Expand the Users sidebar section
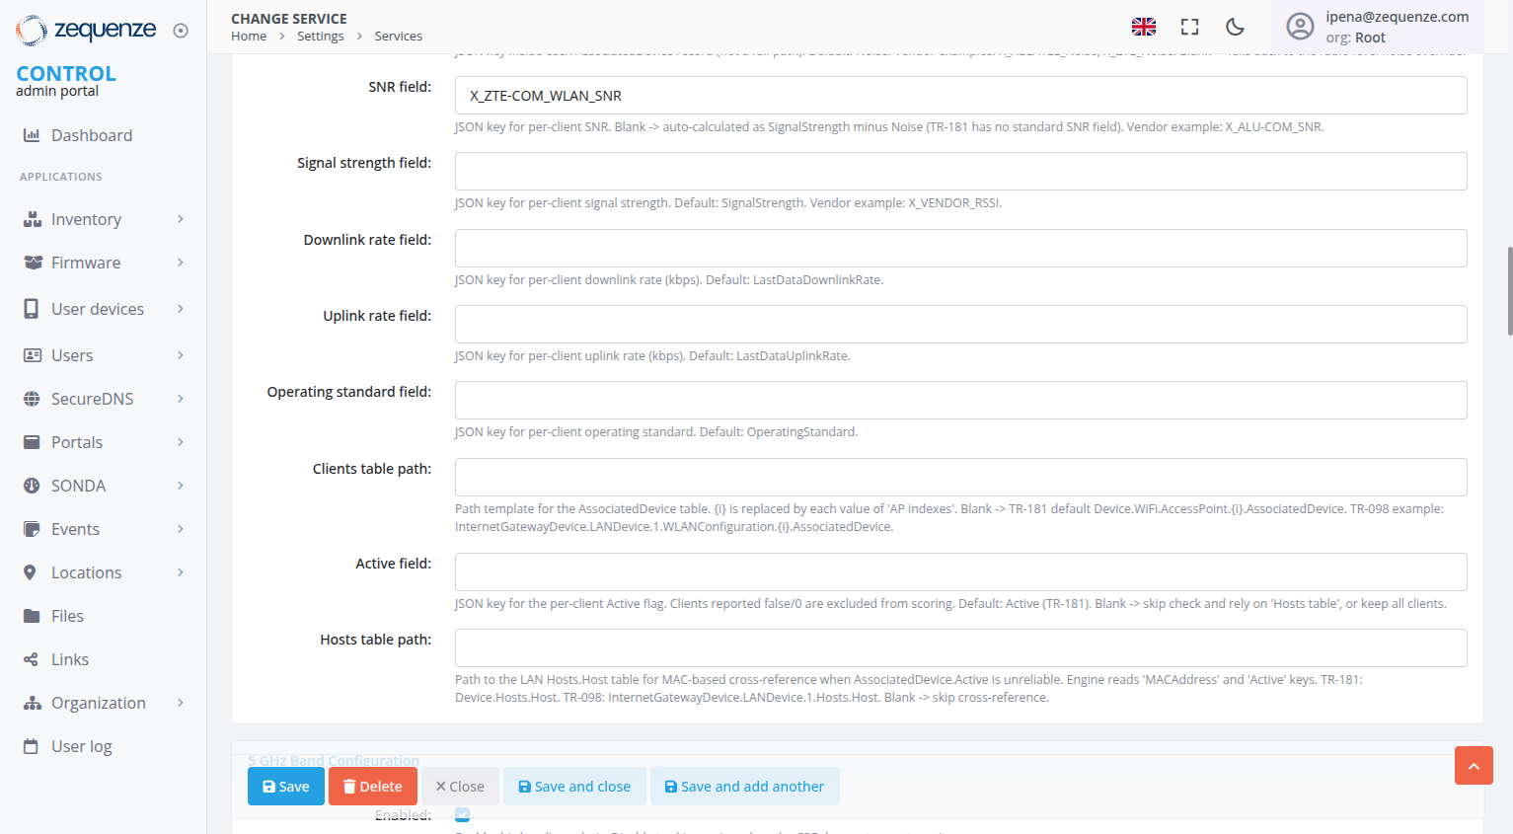Screen dimensions: 1513x834 (x=74, y=354)
